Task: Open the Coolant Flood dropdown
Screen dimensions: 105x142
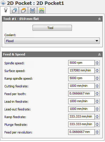Action: pos(52,41)
